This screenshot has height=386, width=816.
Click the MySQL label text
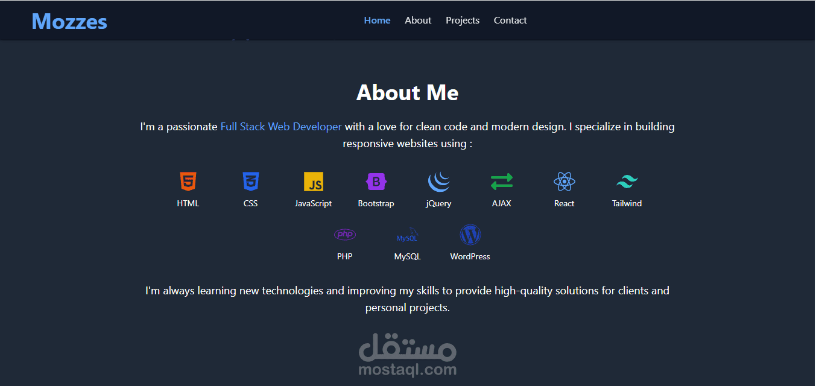coord(408,256)
